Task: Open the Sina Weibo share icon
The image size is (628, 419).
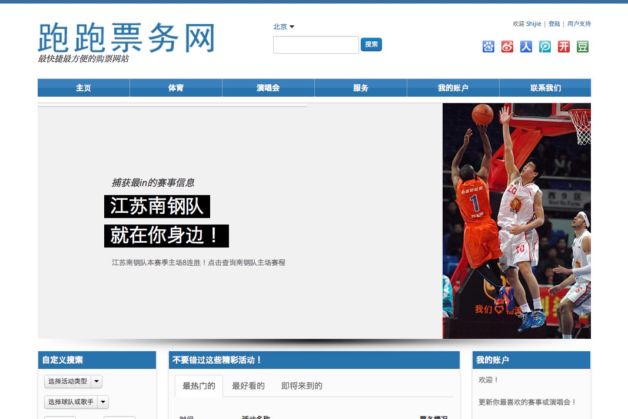Action: [x=507, y=47]
